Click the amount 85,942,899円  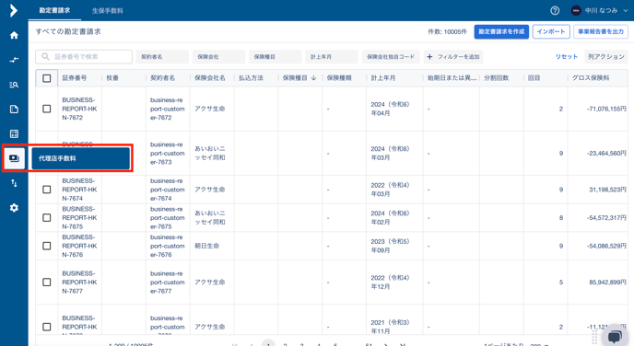(607, 282)
